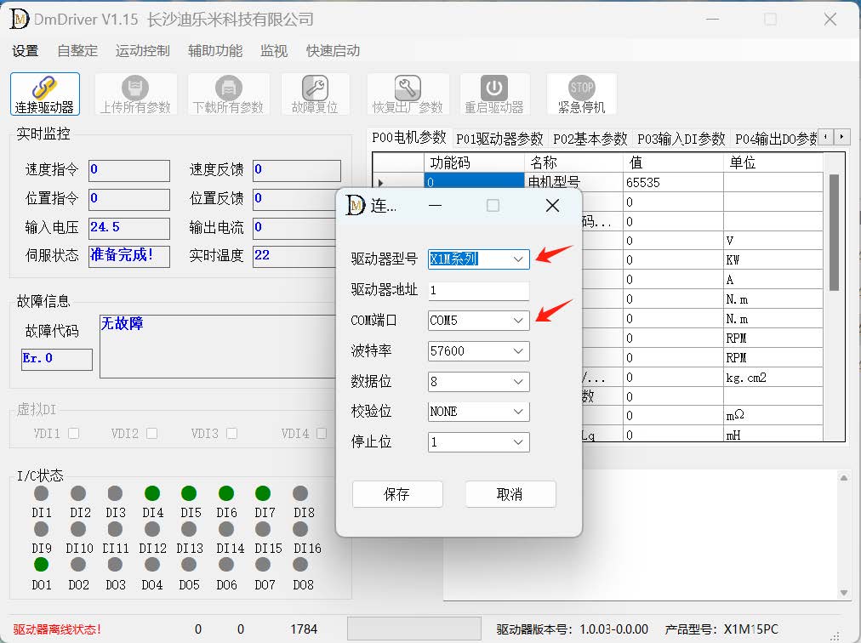861x643 pixels.
Task: Open the 自整定 menu
Action: [77, 51]
